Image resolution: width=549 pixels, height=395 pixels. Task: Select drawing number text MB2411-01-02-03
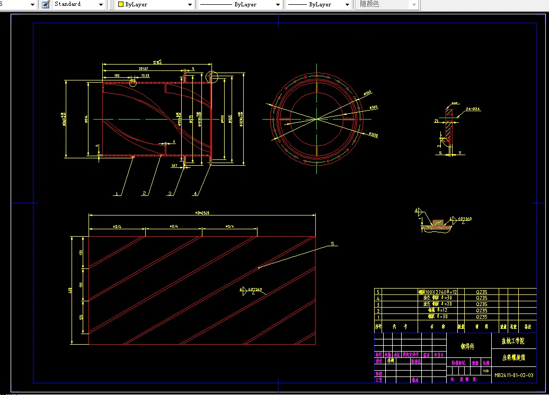(x=513, y=375)
